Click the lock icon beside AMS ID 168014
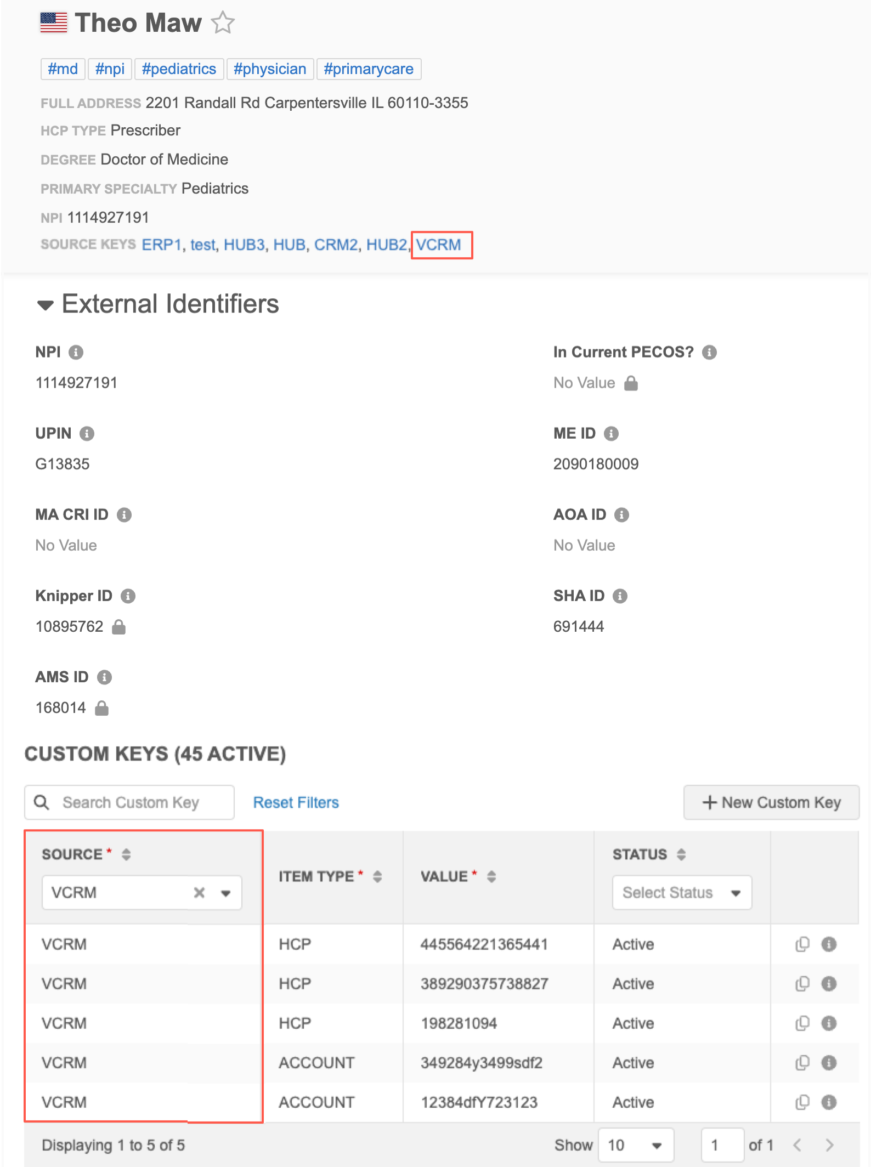The height and width of the screenshot is (1167, 871). coord(101,708)
